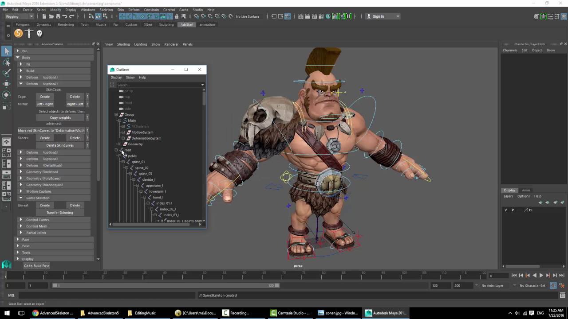The image size is (568, 319).
Task: Toggle the Channel Box sidebar icon
Action: [564, 16]
